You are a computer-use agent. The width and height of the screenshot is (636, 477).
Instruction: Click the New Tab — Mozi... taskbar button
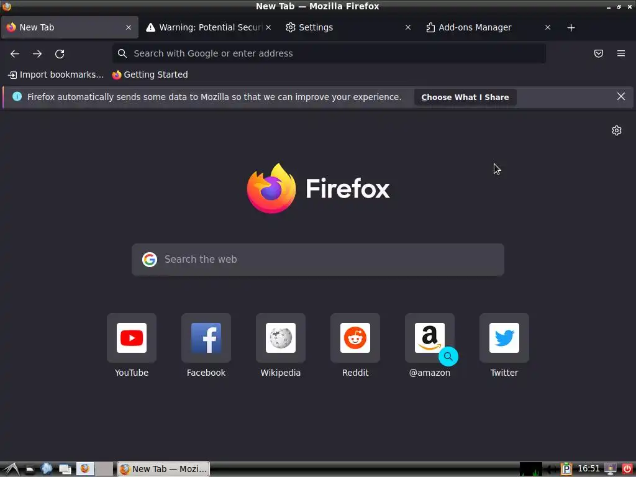(x=163, y=469)
